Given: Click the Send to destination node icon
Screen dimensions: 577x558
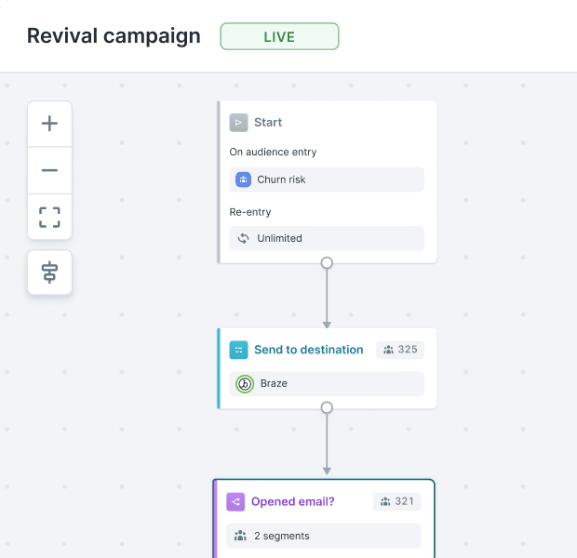Looking at the screenshot, I should pyautogui.click(x=238, y=350).
